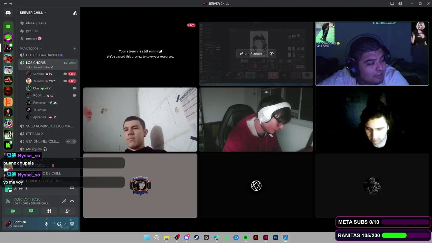Open Windows Start menu

pyautogui.click(x=147, y=238)
